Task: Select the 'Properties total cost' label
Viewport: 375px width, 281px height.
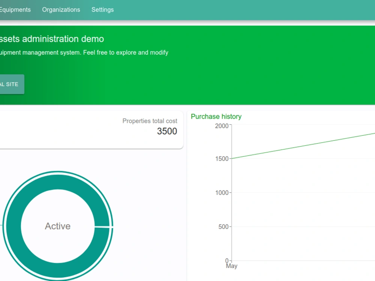Action: 150,121
